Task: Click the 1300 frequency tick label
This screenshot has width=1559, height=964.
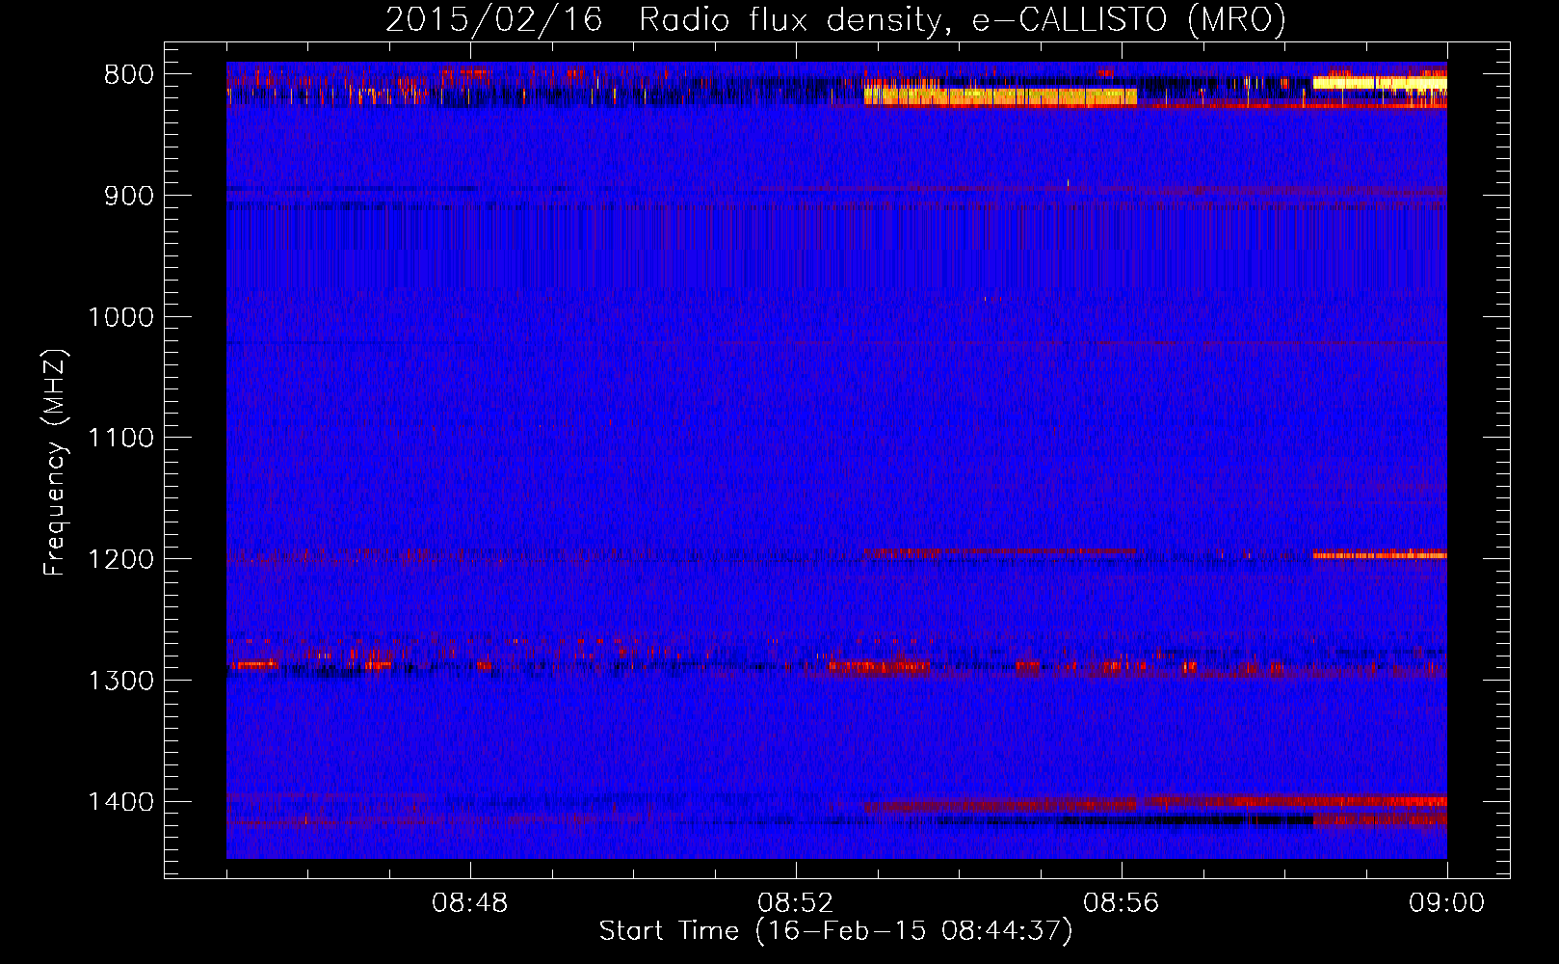Action: click(120, 682)
